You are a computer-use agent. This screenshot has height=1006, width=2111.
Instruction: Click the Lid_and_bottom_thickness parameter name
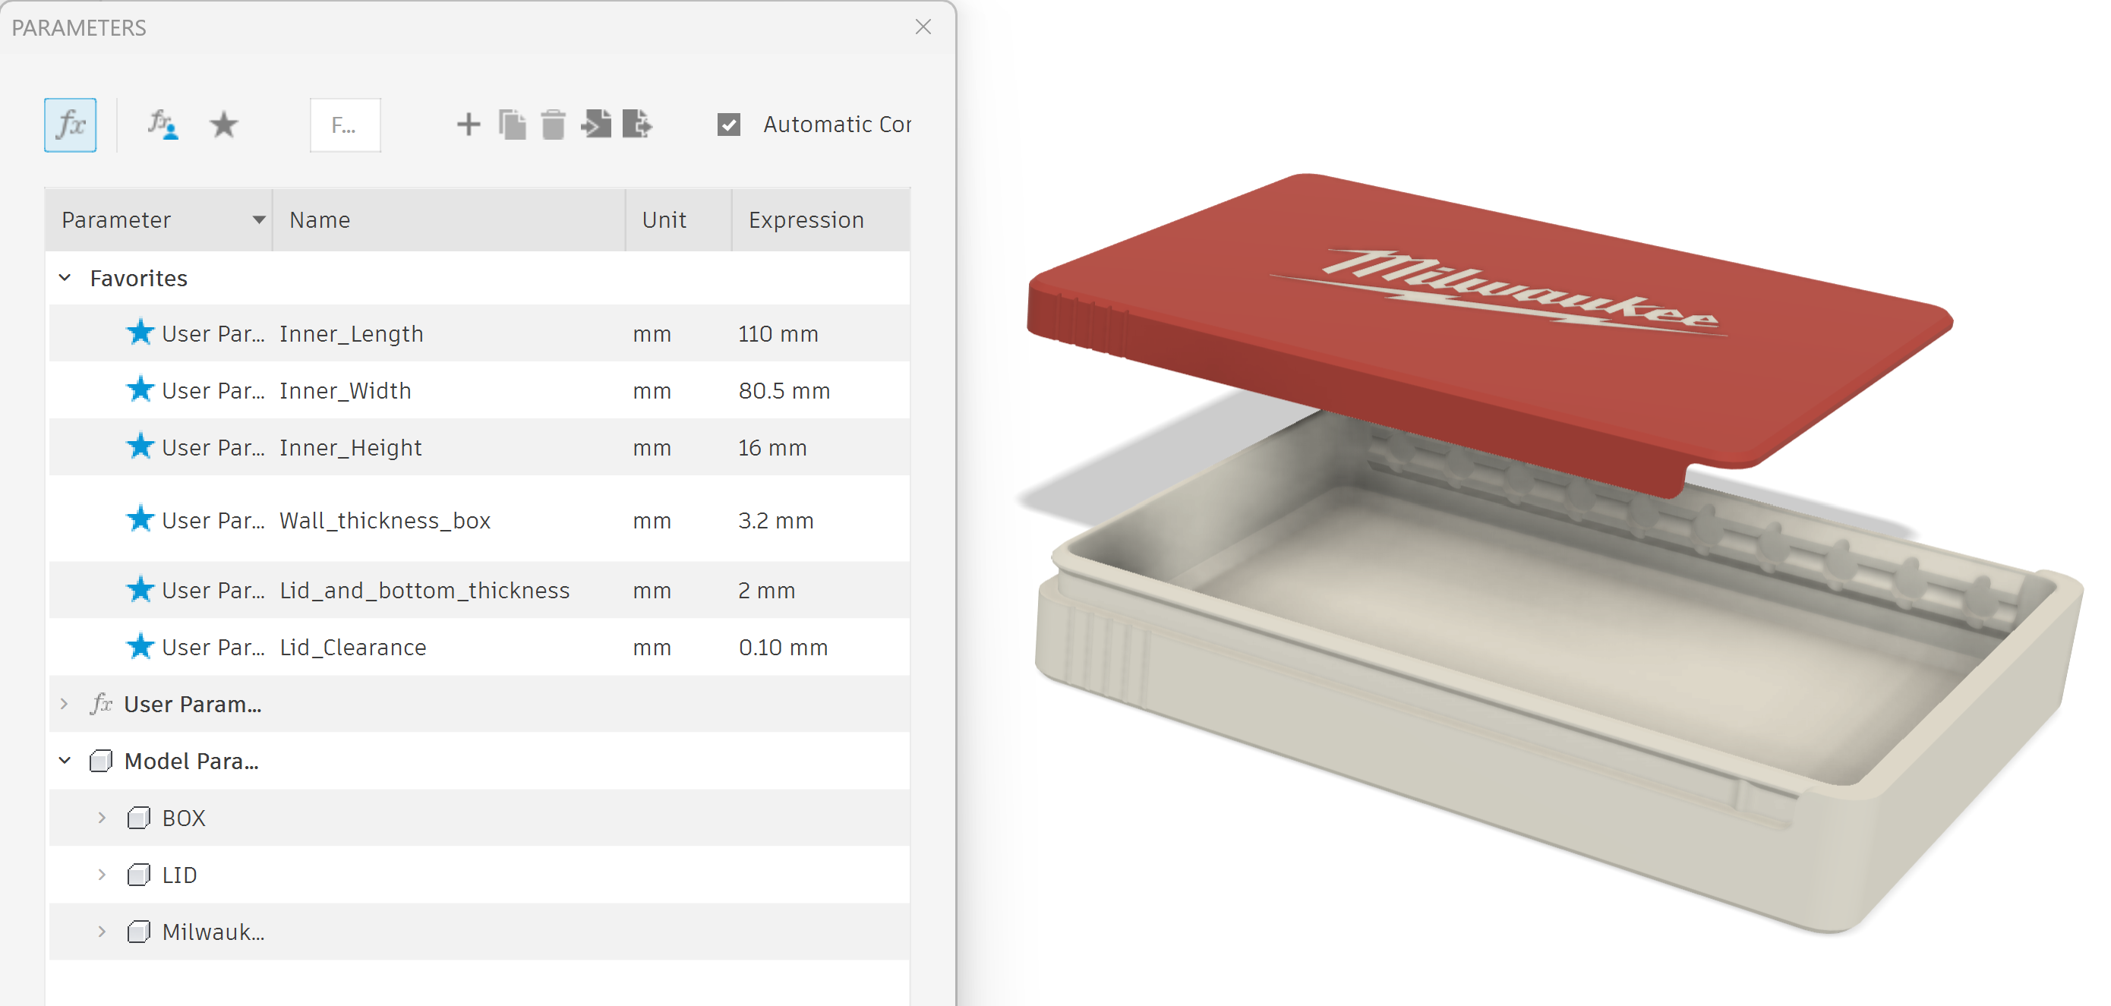coord(424,591)
